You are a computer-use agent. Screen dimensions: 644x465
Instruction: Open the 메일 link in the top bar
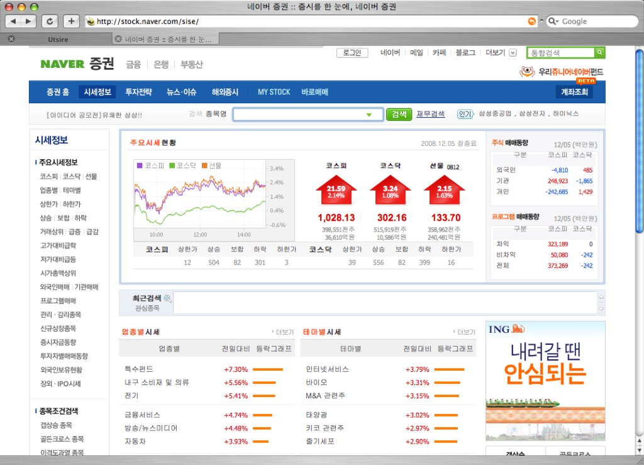416,53
